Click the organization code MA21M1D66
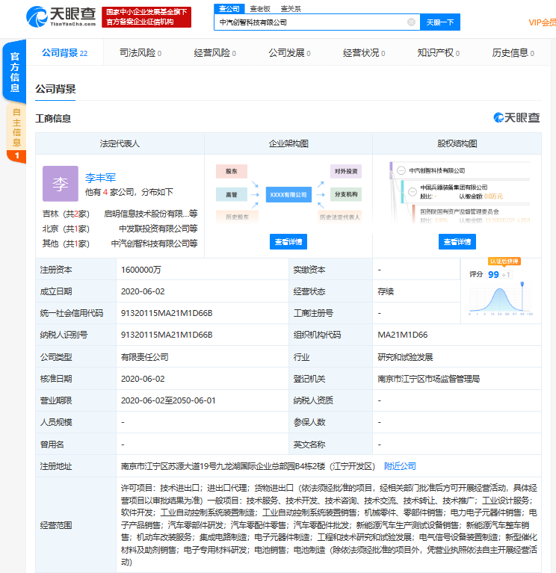 point(403,335)
